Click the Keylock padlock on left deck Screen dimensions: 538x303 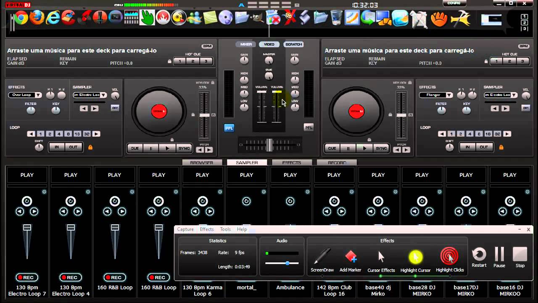tap(213, 83)
